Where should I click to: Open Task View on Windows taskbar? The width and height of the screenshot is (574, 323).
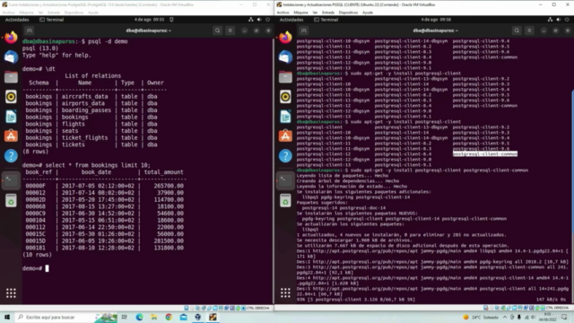(125, 317)
